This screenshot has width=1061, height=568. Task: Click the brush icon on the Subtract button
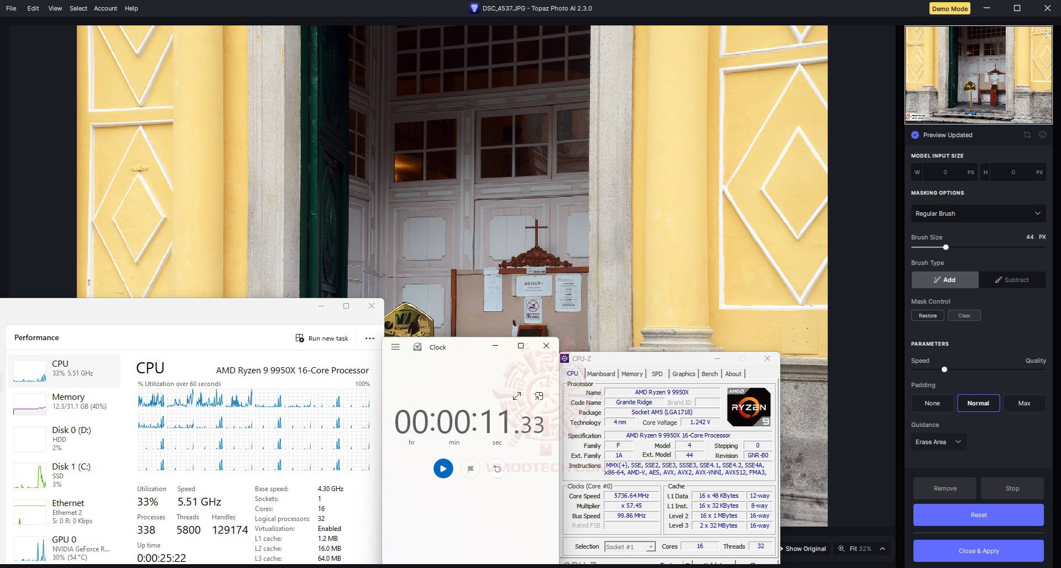click(999, 280)
